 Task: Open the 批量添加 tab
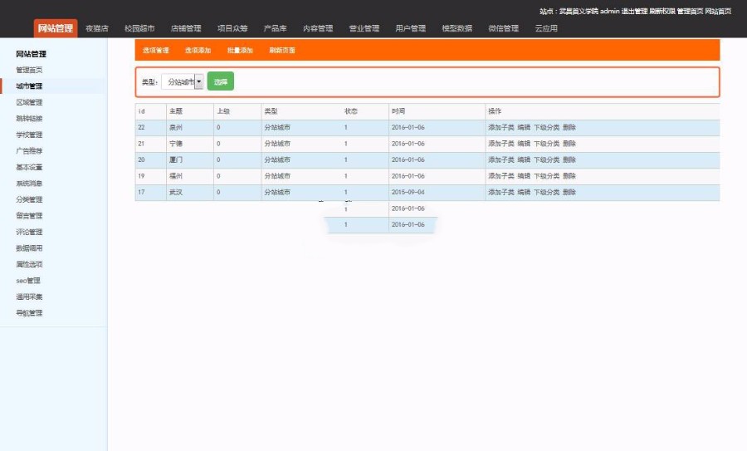click(x=240, y=51)
